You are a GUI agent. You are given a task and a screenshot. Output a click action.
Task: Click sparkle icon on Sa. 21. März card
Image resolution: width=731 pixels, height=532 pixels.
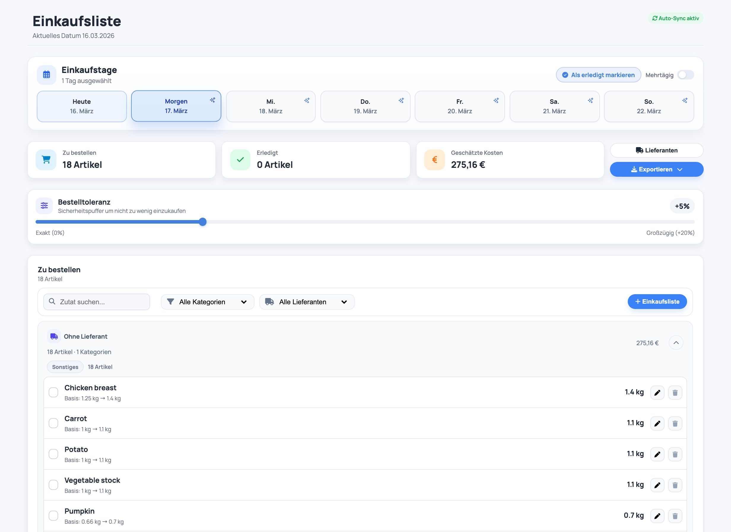[x=590, y=101]
